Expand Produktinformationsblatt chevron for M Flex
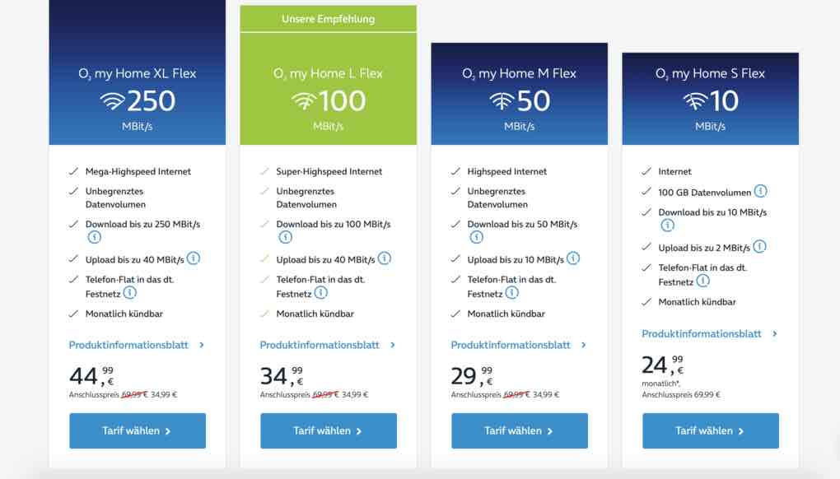This screenshot has height=479, width=840. (x=584, y=345)
